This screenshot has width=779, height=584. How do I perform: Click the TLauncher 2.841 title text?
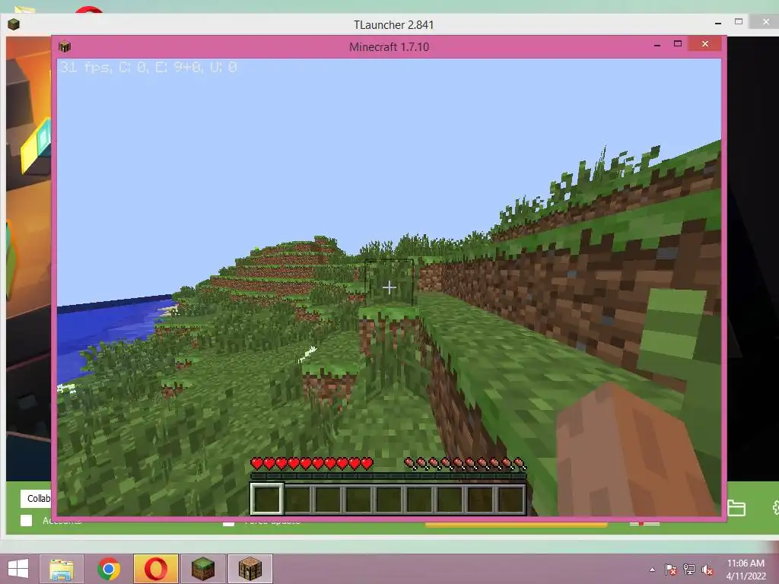coord(393,25)
